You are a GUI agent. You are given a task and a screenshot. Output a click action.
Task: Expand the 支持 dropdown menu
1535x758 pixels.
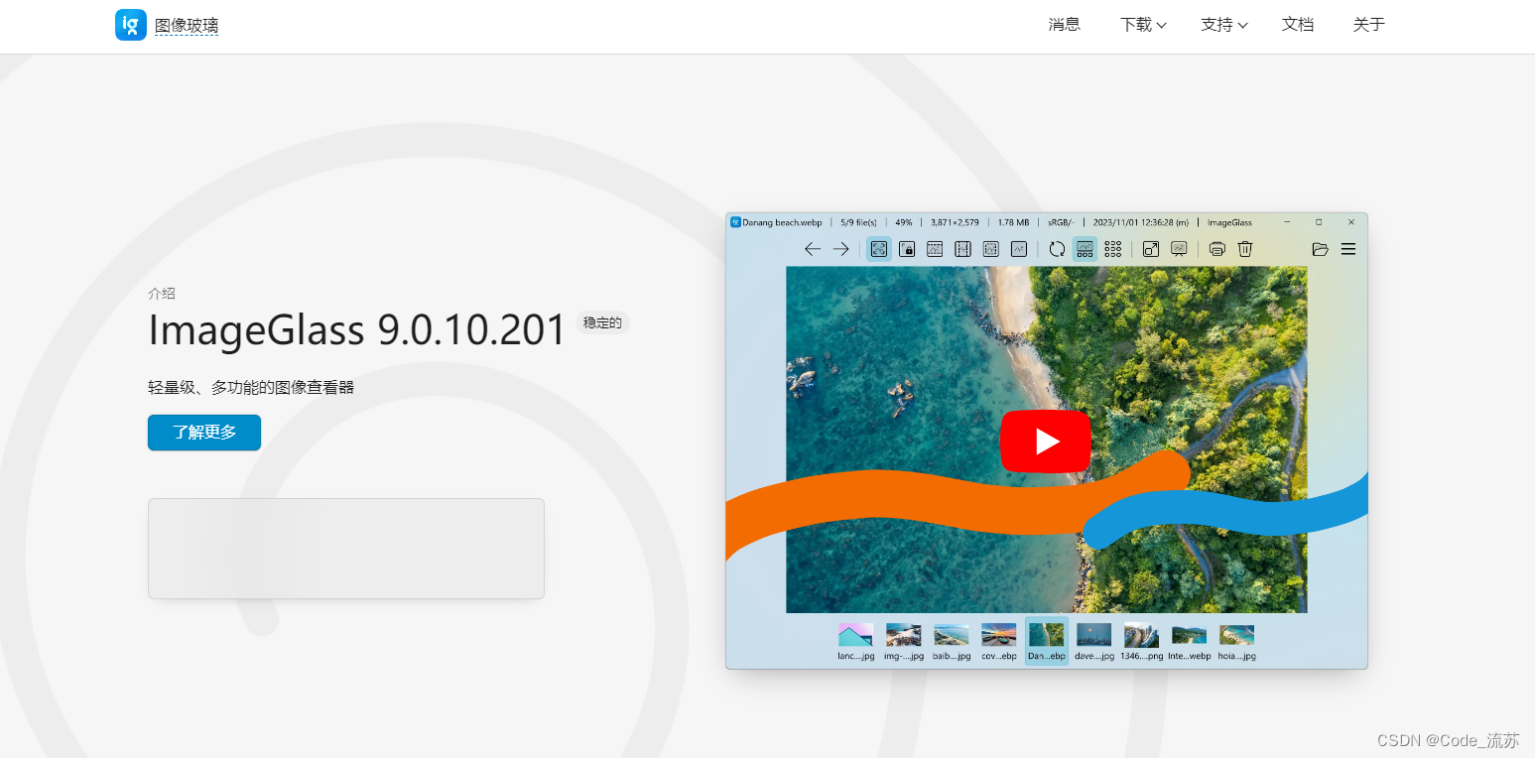click(x=1223, y=25)
